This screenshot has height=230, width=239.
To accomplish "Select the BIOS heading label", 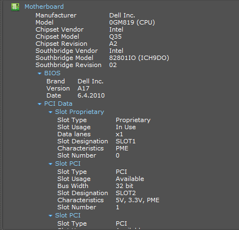I will [52, 73].
